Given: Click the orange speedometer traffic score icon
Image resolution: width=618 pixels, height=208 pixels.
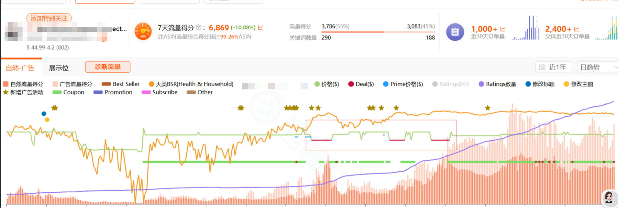Looking at the screenshot, I should pyautogui.click(x=143, y=32).
